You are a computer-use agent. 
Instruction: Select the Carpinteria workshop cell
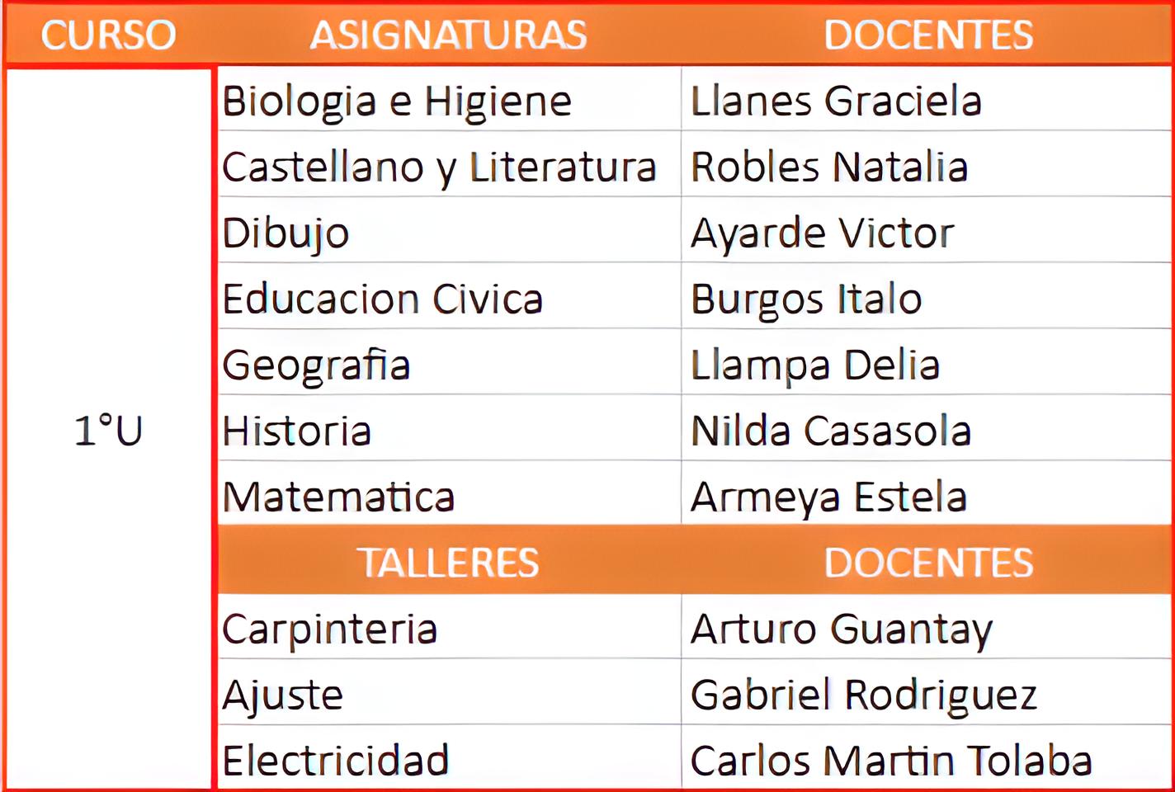pyautogui.click(x=329, y=629)
